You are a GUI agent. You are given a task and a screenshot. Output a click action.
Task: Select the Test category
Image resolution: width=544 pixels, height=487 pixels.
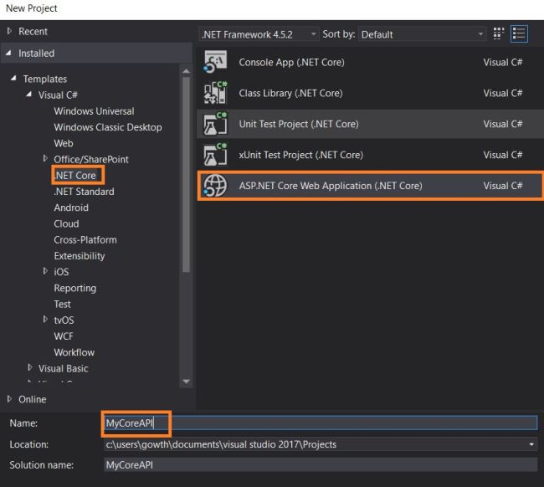pos(62,305)
